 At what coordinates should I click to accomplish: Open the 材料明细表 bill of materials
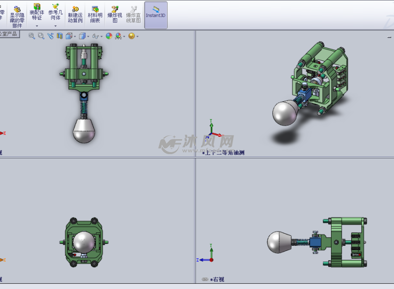click(x=95, y=14)
